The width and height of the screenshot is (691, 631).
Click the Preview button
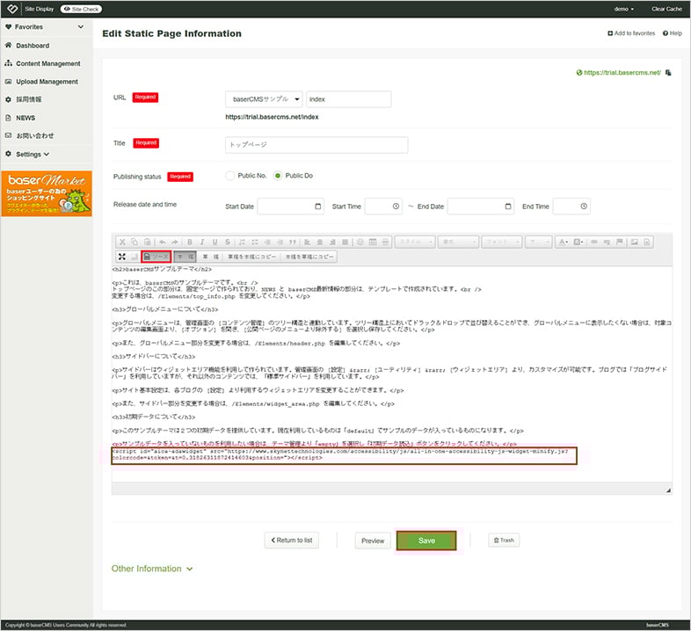click(x=373, y=540)
